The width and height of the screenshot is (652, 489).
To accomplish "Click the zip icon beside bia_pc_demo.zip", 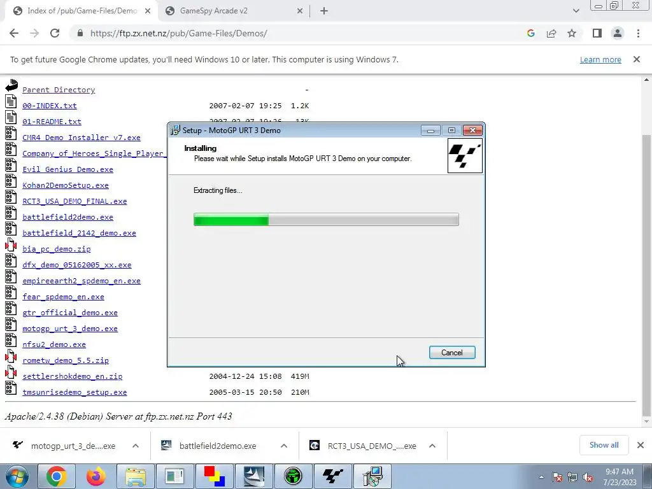I will 11,244.
